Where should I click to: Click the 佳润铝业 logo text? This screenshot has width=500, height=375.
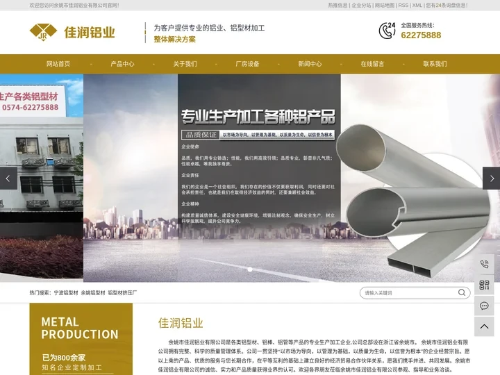pos(90,32)
